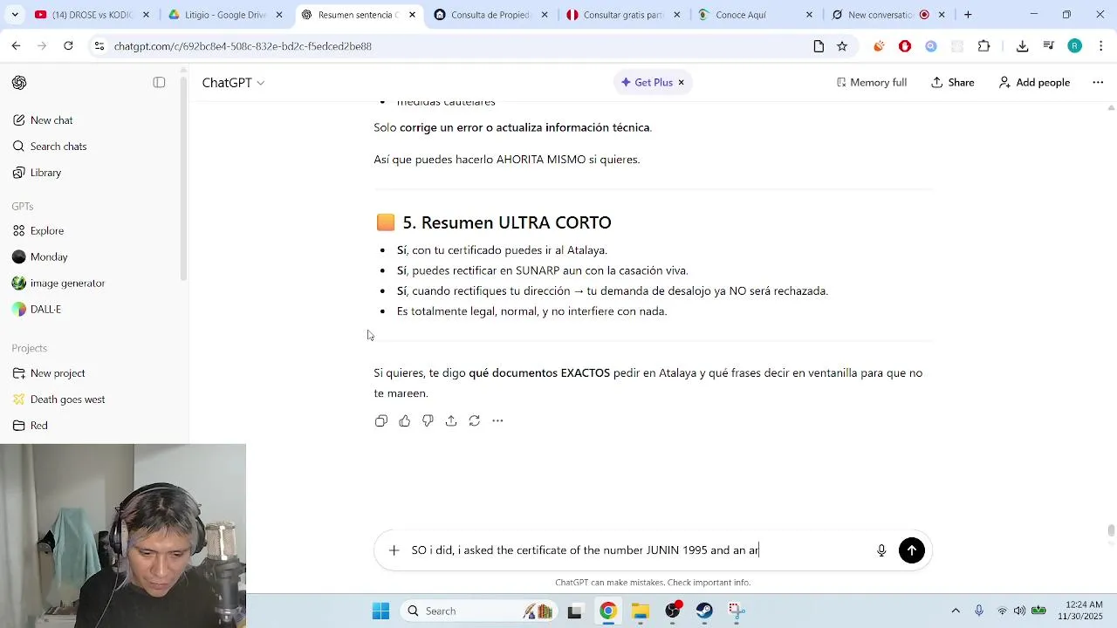This screenshot has height=628, width=1117.
Task: Open the Chrome extensions puzzle menu
Action: point(984,46)
